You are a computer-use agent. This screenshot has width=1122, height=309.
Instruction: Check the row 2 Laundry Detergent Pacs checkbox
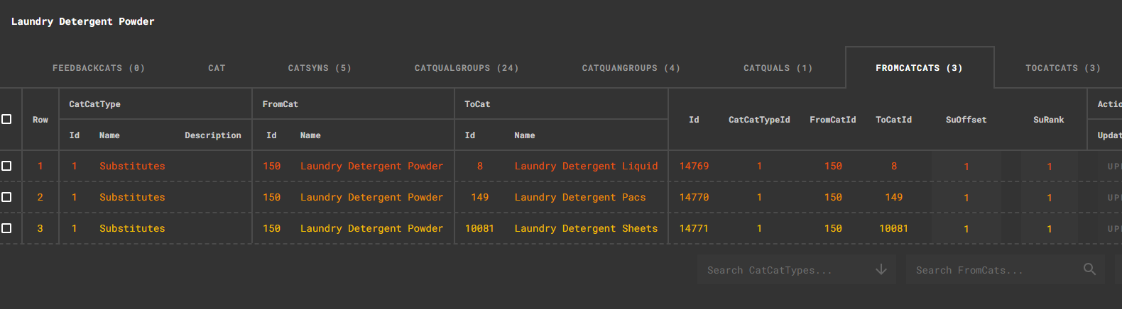click(x=6, y=197)
